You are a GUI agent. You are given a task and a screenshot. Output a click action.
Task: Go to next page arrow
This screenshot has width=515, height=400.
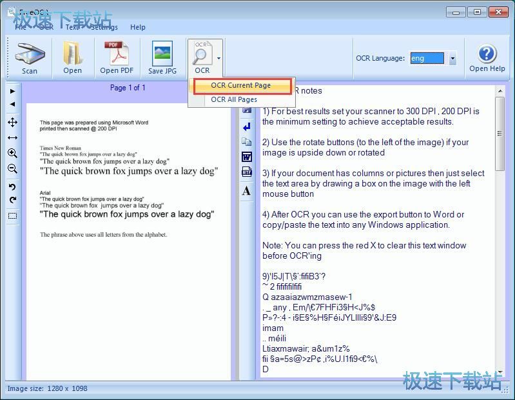[12, 91]
